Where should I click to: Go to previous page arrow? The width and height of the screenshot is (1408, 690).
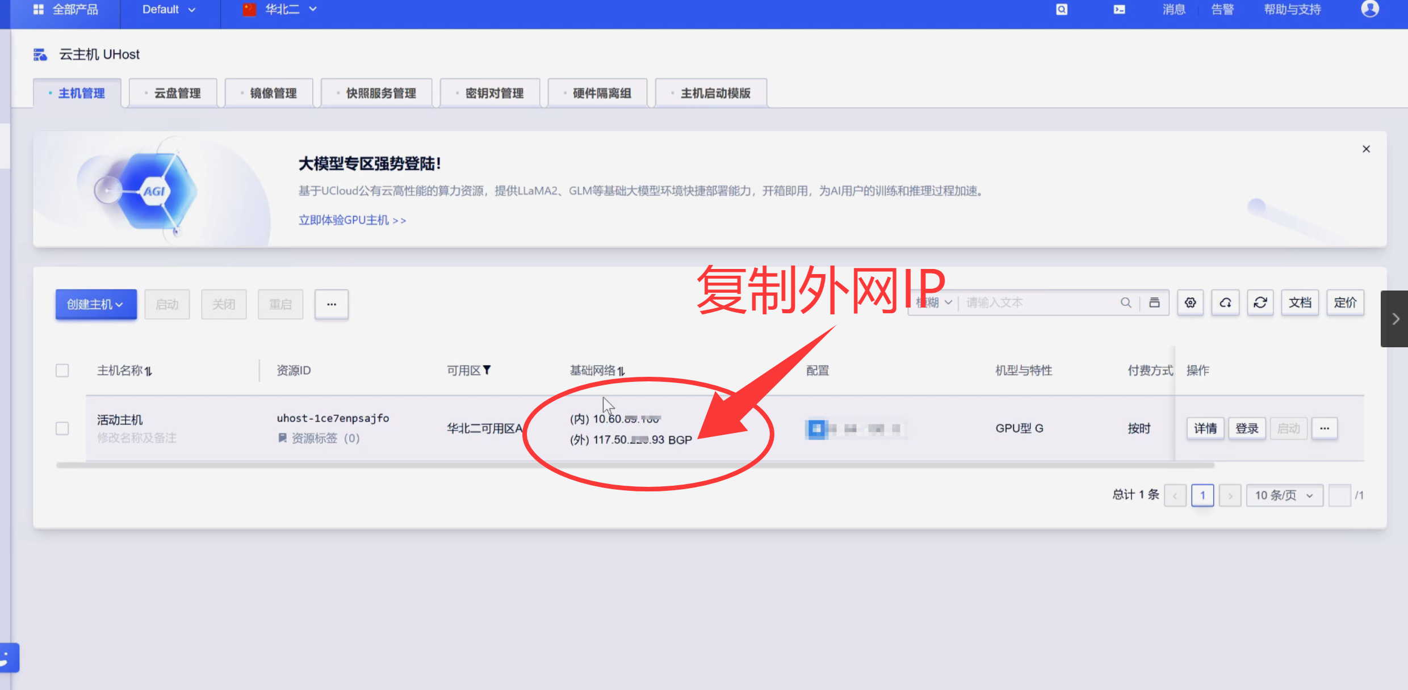1175,495
